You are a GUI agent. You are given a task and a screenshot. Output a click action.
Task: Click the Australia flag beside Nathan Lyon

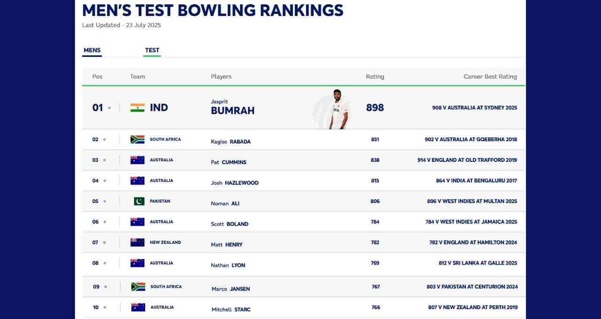click(138, 263)
